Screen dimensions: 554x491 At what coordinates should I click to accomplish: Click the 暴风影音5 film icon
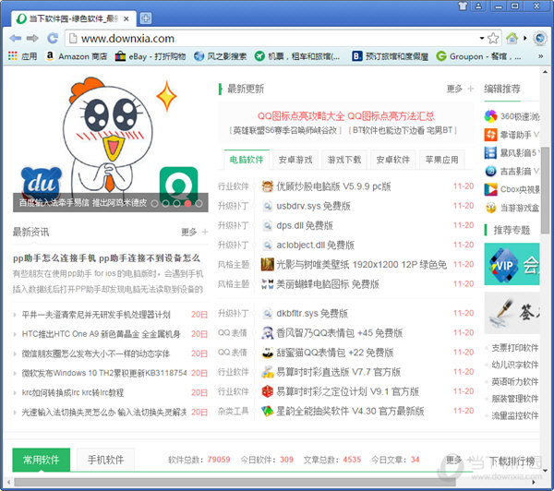(491, 152)
